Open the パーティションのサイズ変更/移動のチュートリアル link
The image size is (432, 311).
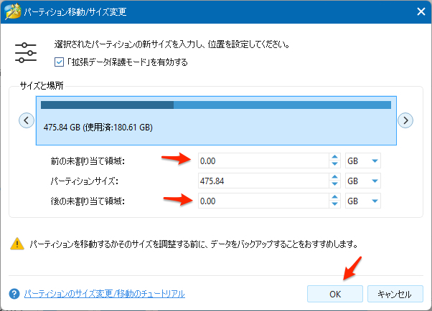[104, 293]
